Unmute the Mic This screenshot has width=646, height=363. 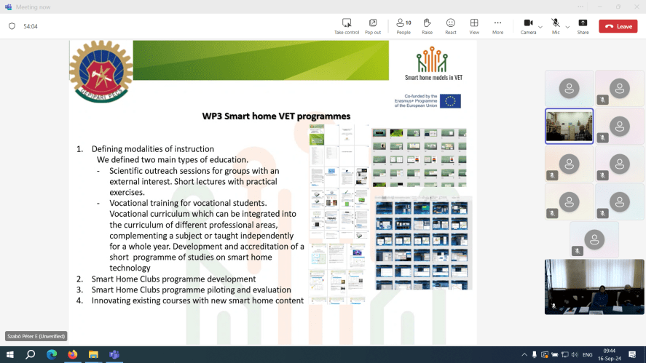[556, 26]
